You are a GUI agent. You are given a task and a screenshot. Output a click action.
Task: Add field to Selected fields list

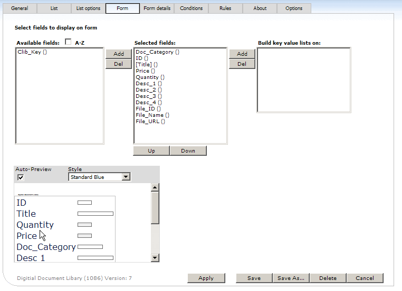(119, 54)
